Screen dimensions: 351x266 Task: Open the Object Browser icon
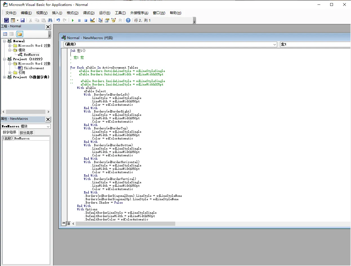pyautogui.click(x=114, y=20)
